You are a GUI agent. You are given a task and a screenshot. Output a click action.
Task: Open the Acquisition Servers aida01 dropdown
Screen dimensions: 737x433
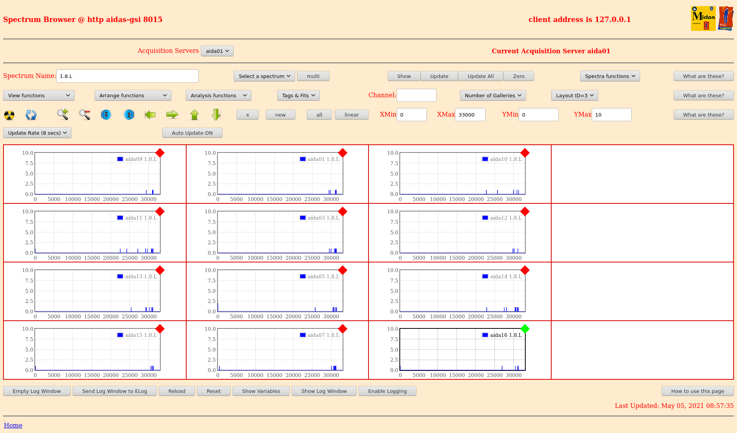click(217, 51)
